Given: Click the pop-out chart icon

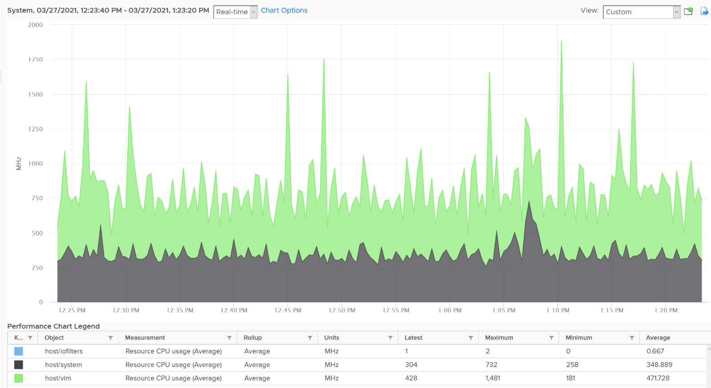Looking at the screenshot, I should [688, 11].
